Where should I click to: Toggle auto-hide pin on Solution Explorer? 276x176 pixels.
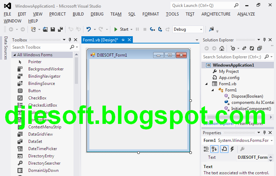coord(264,40)
